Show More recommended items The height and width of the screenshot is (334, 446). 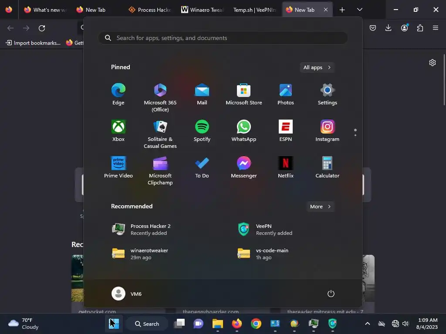(320, 207)
